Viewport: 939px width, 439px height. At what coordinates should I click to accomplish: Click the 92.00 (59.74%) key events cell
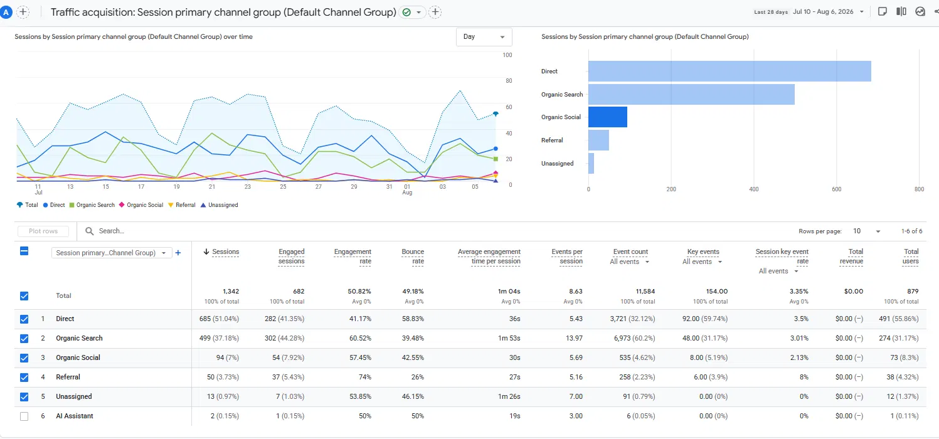(x=705, y=319)
